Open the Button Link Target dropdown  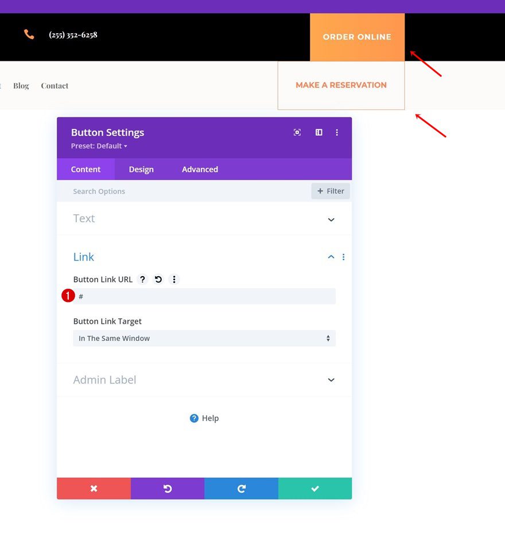click(204, 339)
